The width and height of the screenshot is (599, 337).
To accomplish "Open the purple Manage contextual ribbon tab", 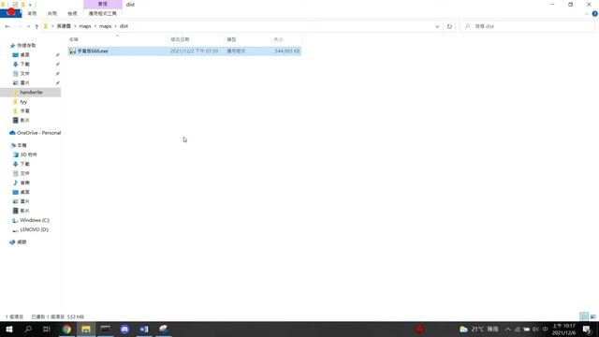I will 102,4.
